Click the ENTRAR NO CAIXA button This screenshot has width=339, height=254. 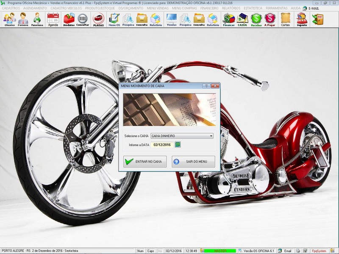[x=145, y=162]
